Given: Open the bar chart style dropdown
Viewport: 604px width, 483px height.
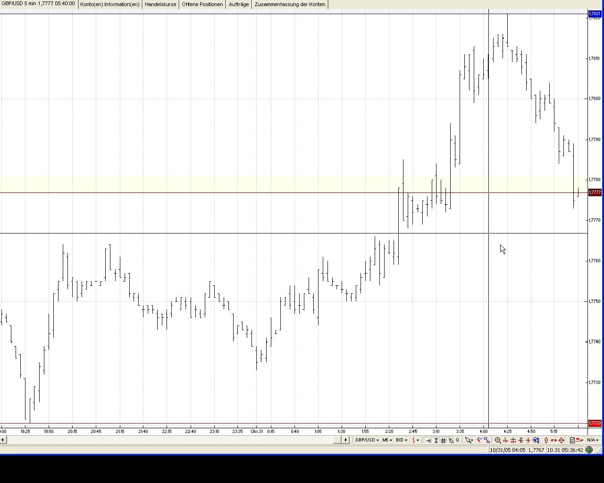Looking at the screenshot, I should click(x=415, y=440).
